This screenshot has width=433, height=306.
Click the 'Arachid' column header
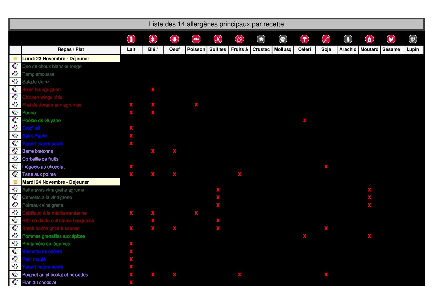(348, 49)
